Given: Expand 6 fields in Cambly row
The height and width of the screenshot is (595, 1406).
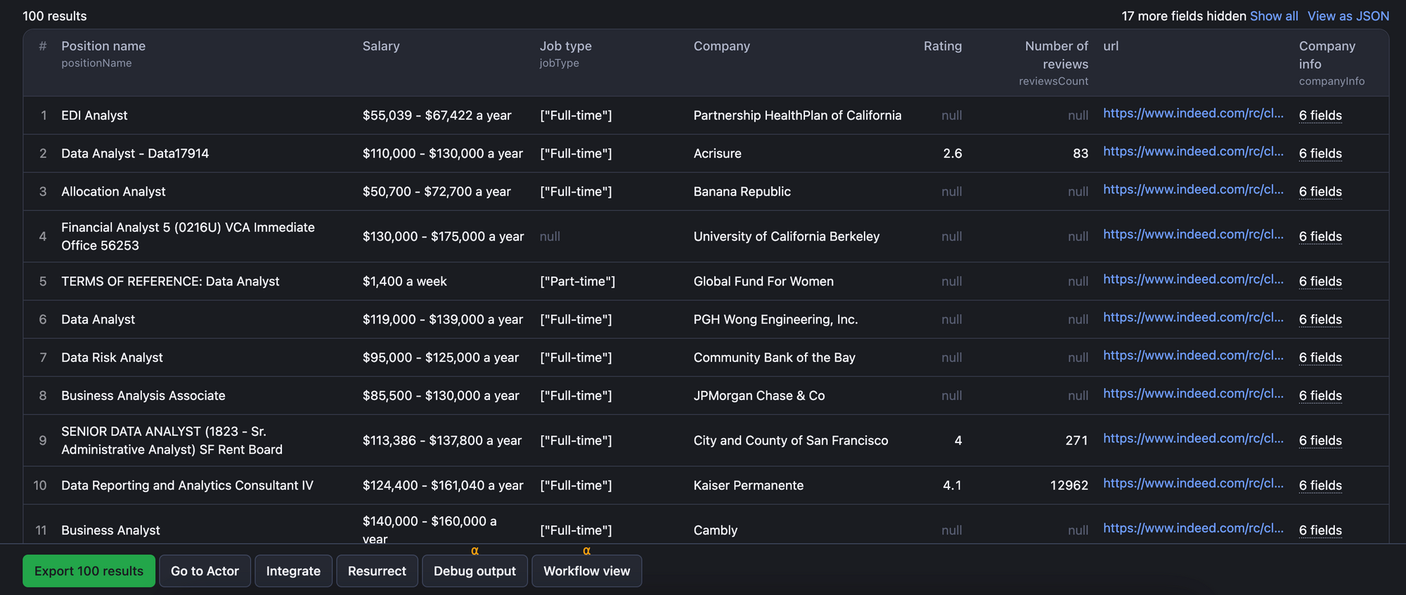Looking at the screenshot, I should 1320,530.
